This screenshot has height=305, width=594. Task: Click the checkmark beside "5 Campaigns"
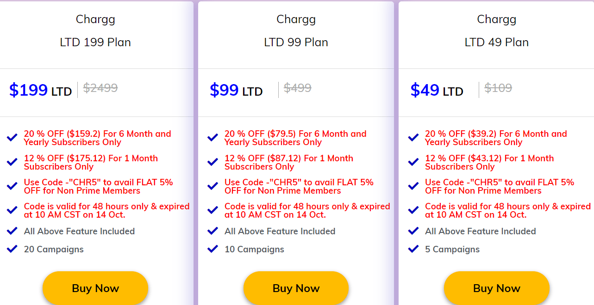pos(413,249)
